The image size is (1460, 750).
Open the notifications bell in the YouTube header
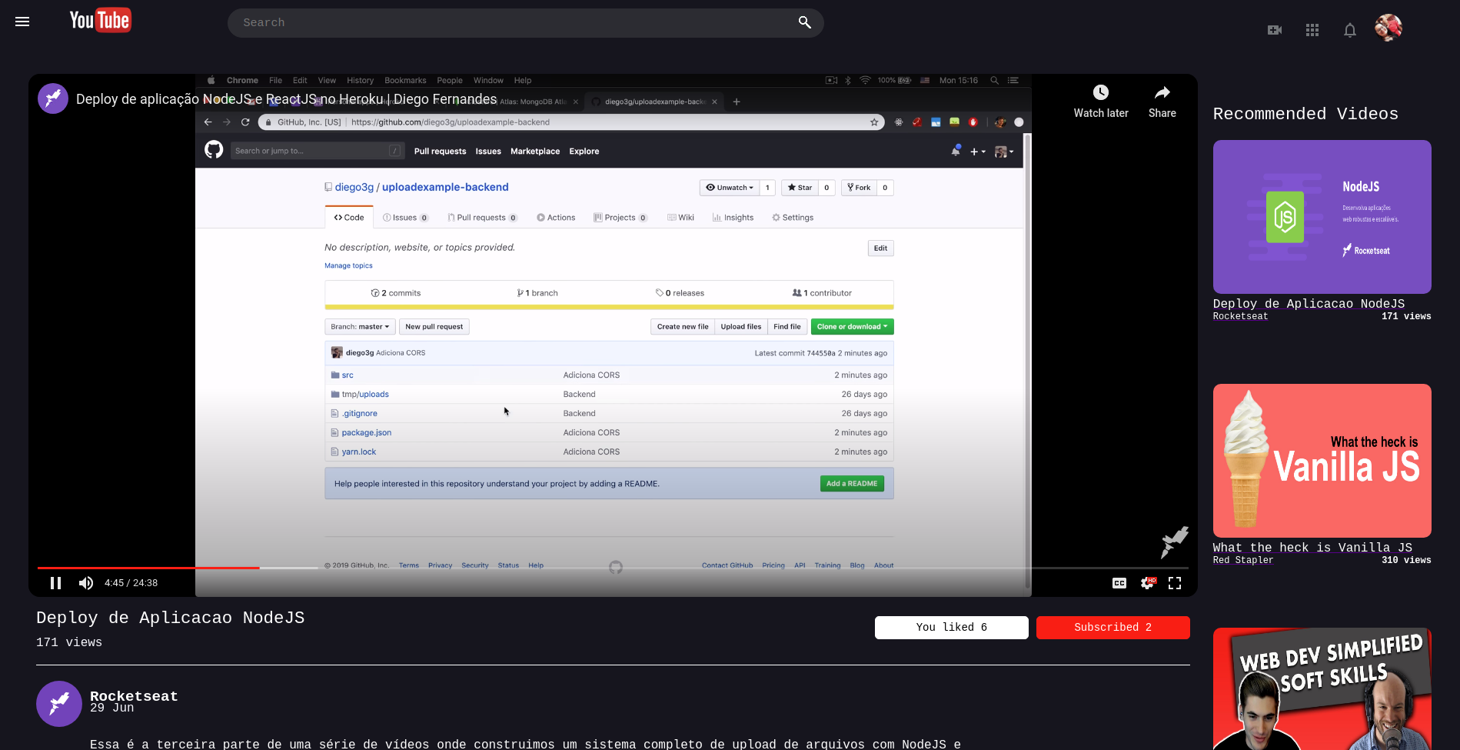(1350, 30)
